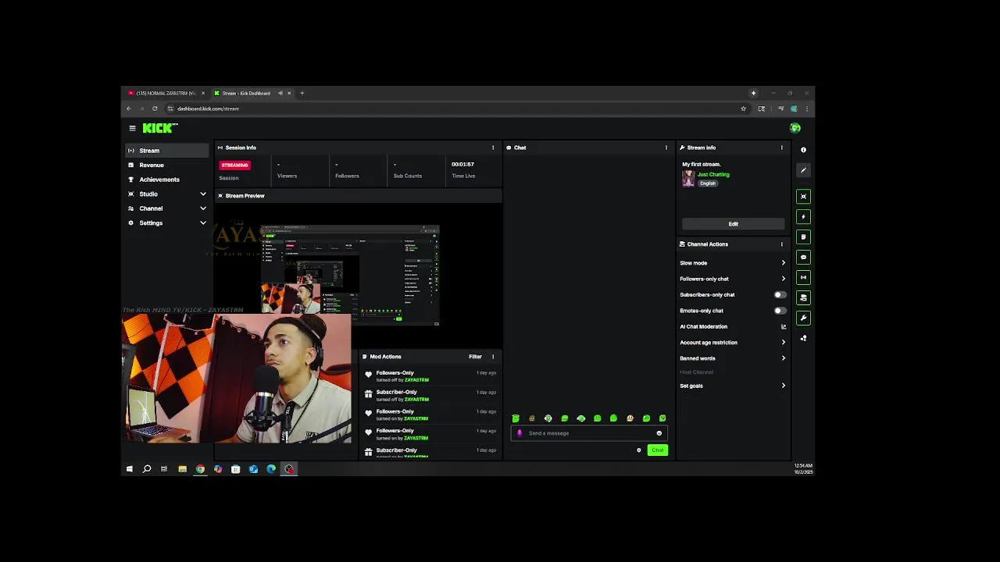Click the 00:01:57 Time Live value
This screenshot has width=1000, height=562.
tap(462, 165)
